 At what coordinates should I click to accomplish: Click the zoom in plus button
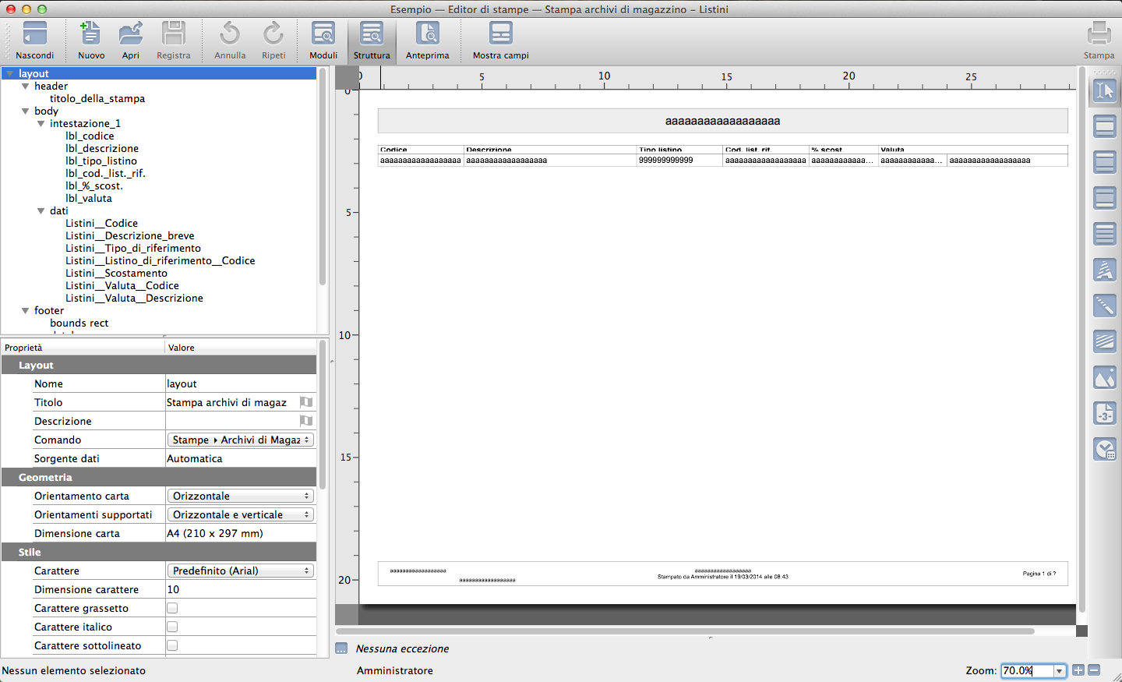coord(1078,670)
